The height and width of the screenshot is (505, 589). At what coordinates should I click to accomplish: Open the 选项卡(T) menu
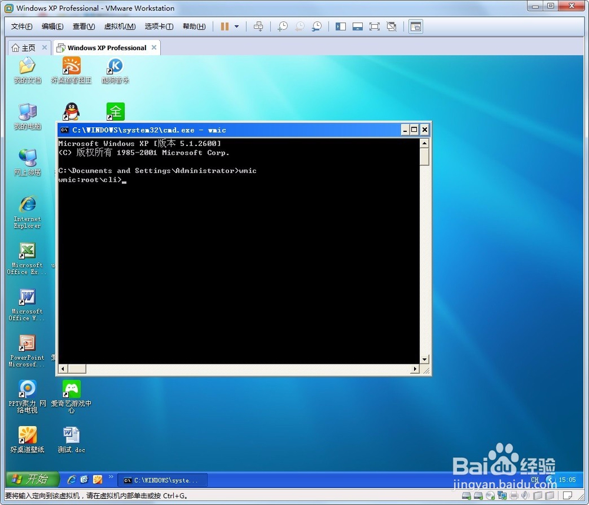tap(159, 26)
